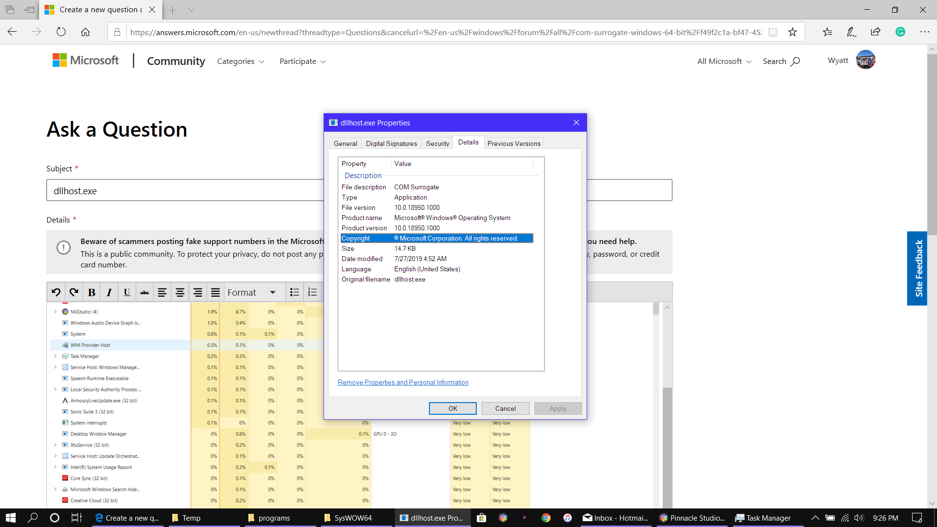Open Chrome from the taskbar
The image size is (937, 527).
546,518
